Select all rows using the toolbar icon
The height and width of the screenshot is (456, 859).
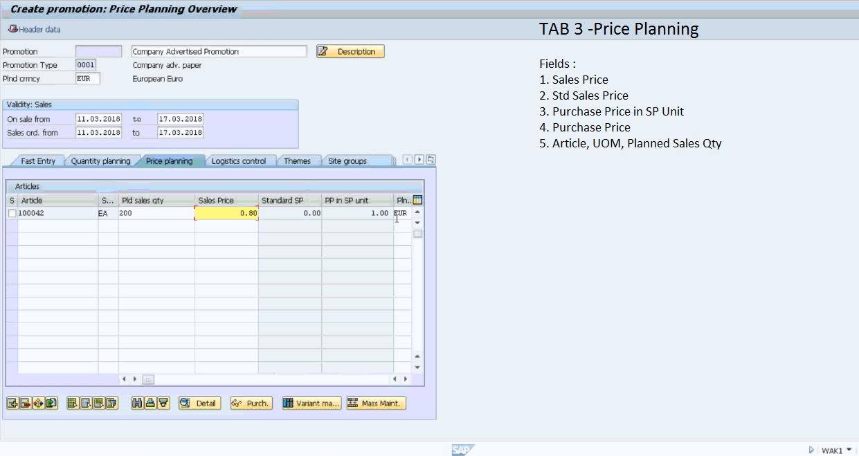pos(72,403)
